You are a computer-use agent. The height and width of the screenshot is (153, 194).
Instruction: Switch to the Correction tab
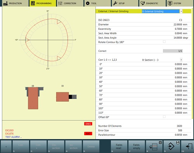tap(70, 3)
